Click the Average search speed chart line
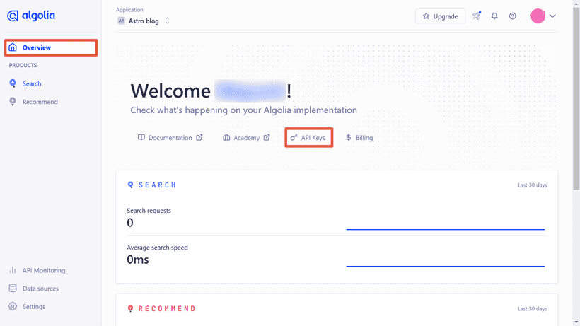This screenshot has height=326, width=580. coord(446,266)
